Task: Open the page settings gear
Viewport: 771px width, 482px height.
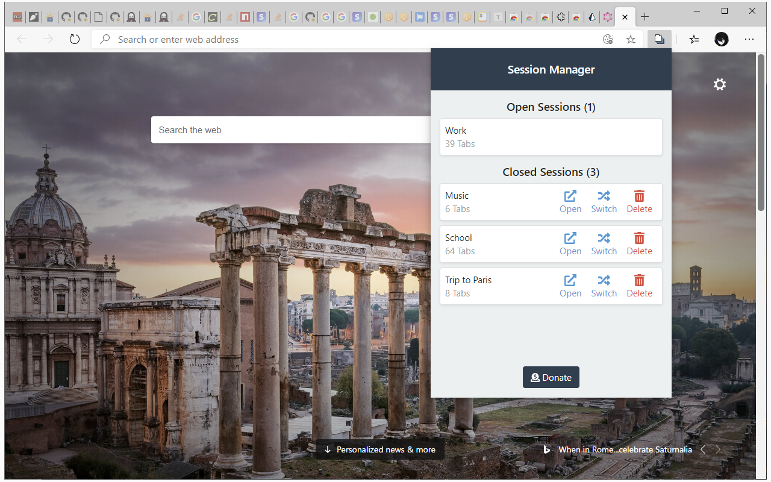Action: pyautogui.click(x=720, y=84)
